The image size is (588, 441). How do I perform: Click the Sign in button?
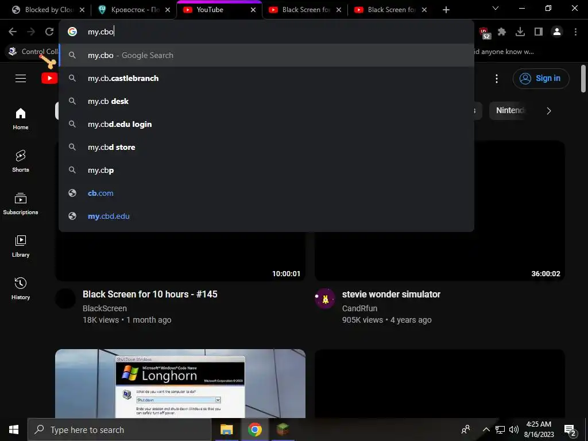click(x=541, y=78)
